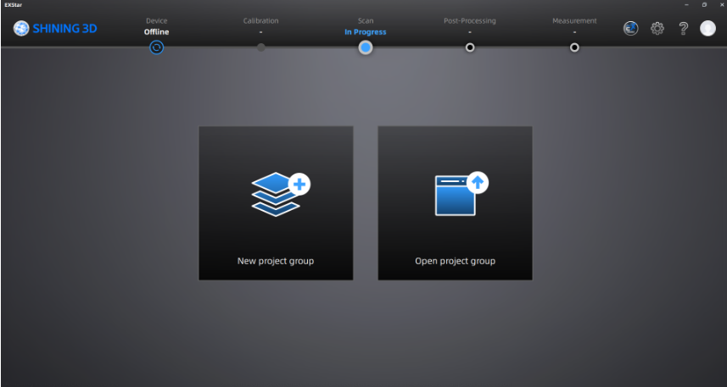Image resolution: width=727 pixels, height=387 pixels.
Task: Open help via question mark icon
Action: [x=683, y=28]
